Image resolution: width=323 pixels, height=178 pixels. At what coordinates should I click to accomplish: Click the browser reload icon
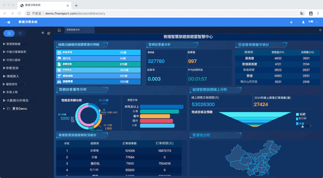[x=19, y=14]
